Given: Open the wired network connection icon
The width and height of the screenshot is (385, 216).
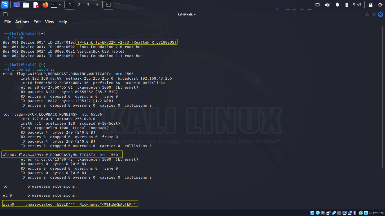Looking at the screenshot, I should click(318, 5).
